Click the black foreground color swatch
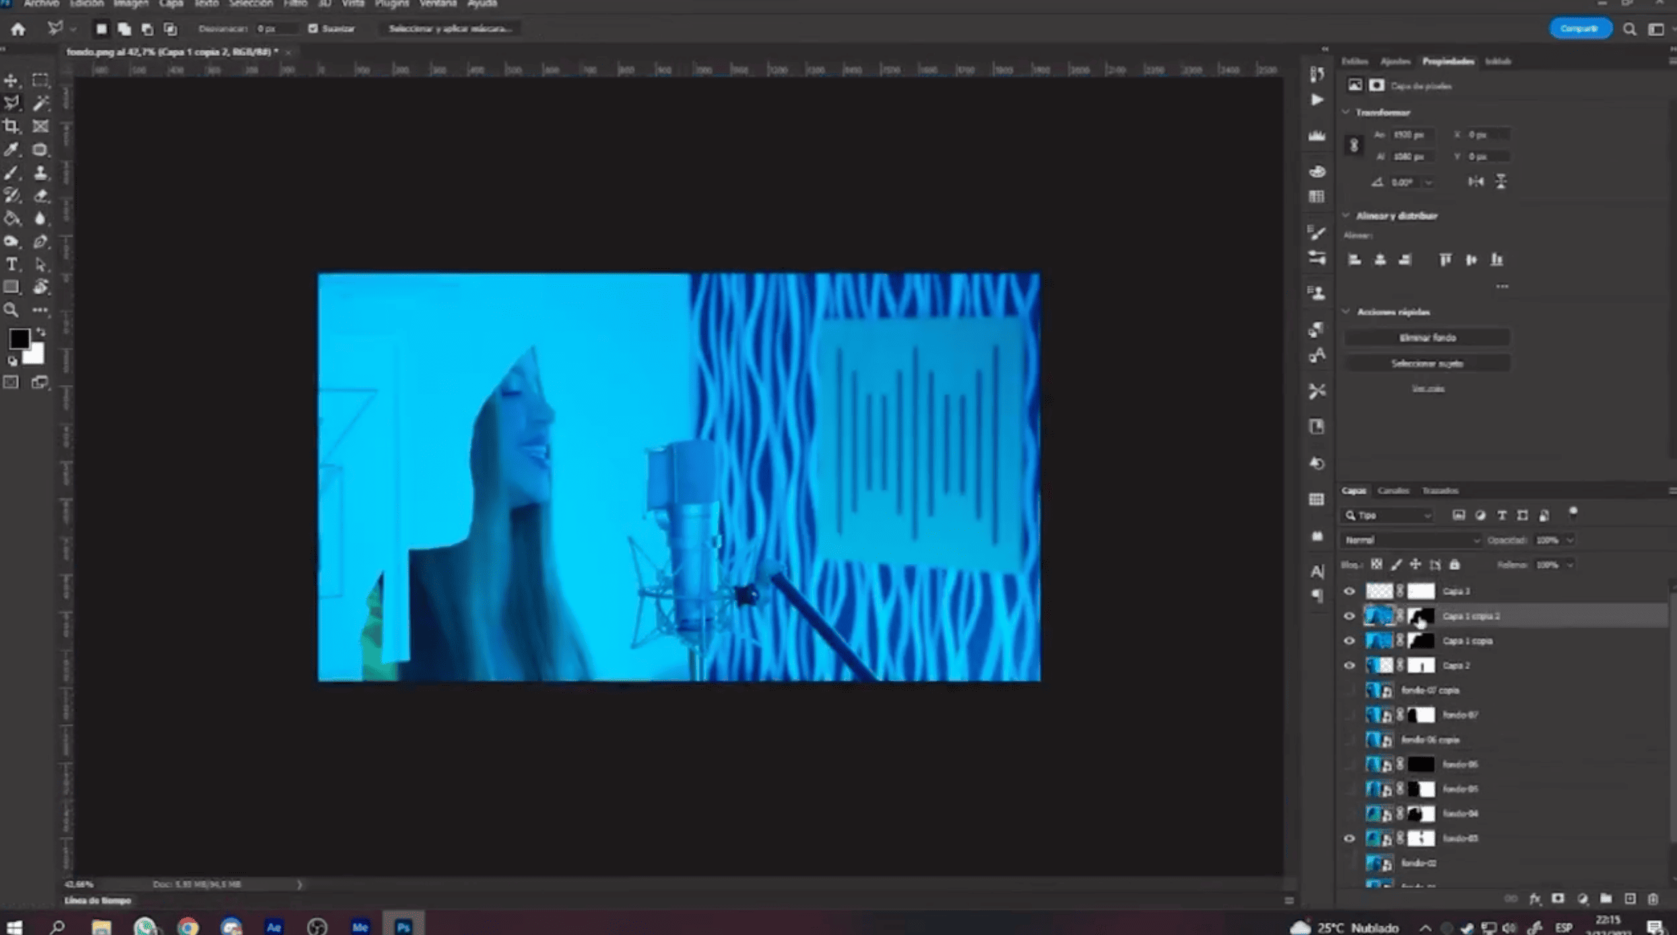1677x935 pixels. click(x=18, y=337)
